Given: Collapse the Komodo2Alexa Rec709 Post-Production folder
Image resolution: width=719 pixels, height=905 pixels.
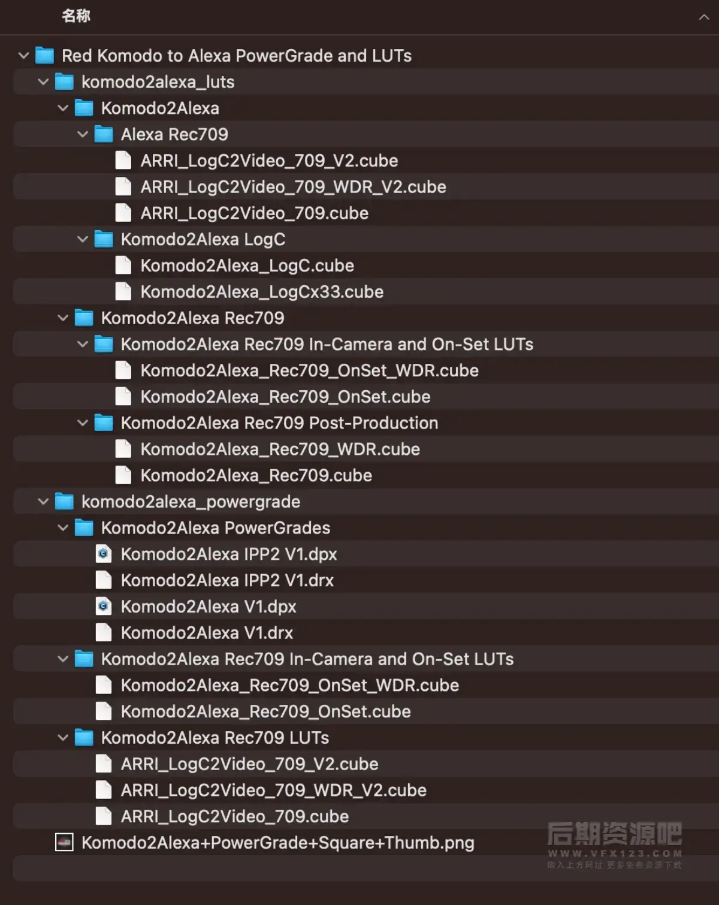Looking at the screenshot, I should pyautogui.click(x=83, y=423).
